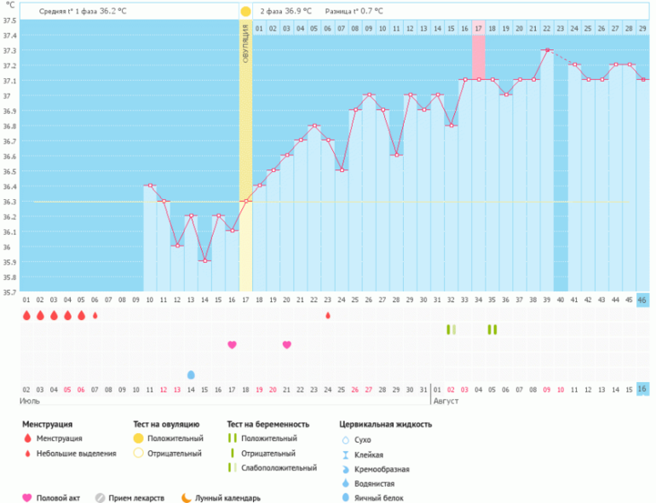Click the intercourse heart icon on cycle day 20

(286, 345)
